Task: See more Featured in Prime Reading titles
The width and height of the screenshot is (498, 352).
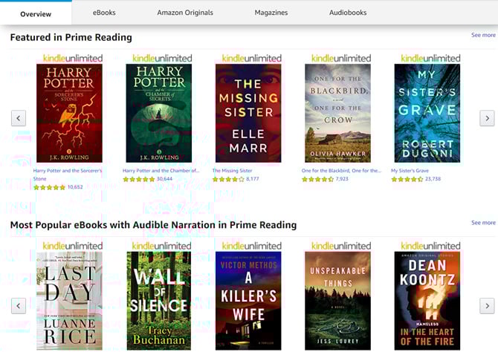Action: [x=483, y=35]
